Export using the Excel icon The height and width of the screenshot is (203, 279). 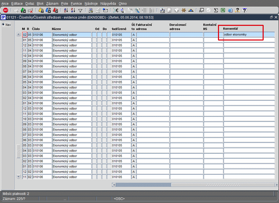click(x=223, y=10)
